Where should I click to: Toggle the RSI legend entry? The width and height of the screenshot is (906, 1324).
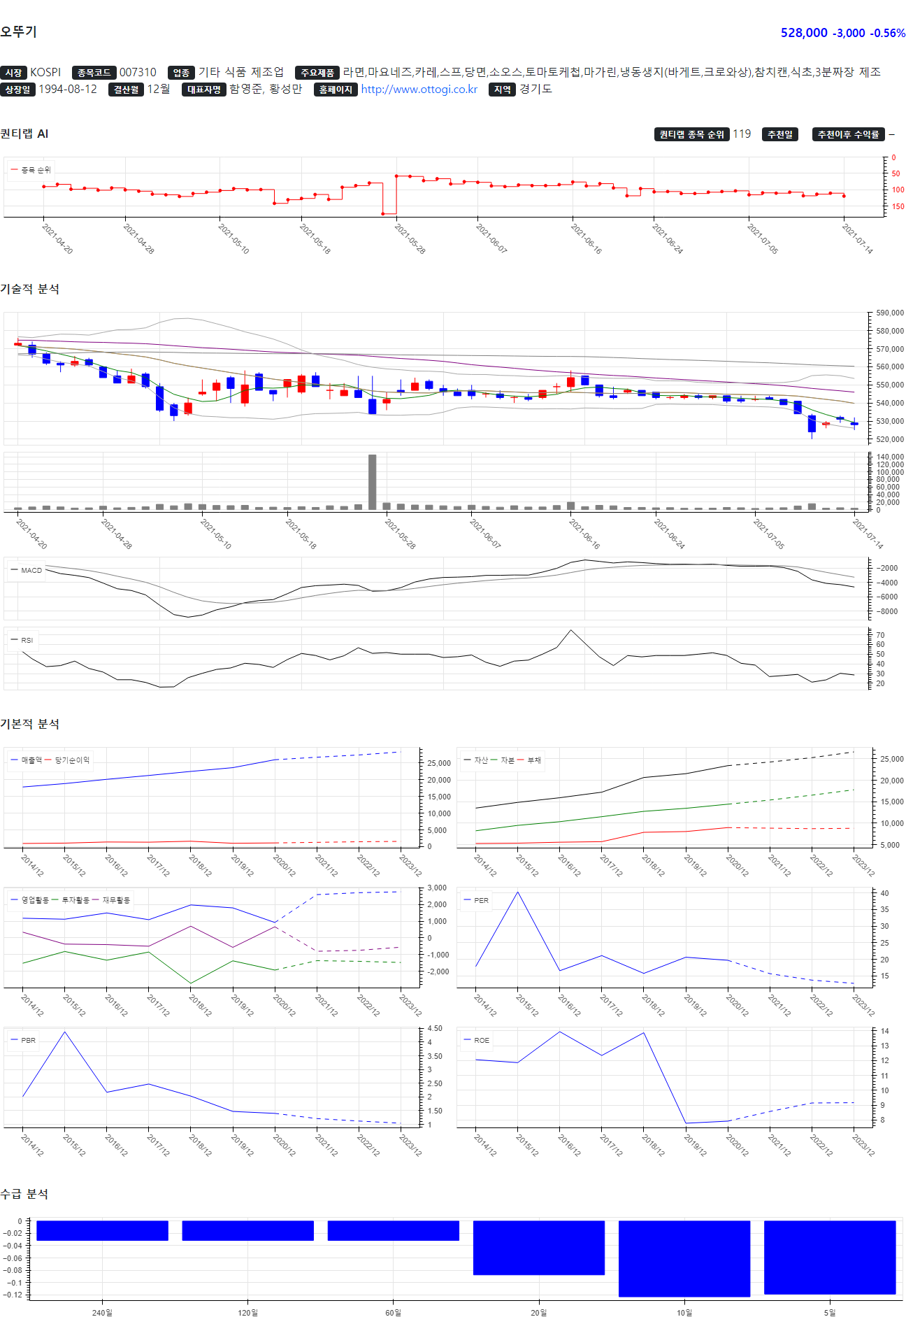coord(22,640)
